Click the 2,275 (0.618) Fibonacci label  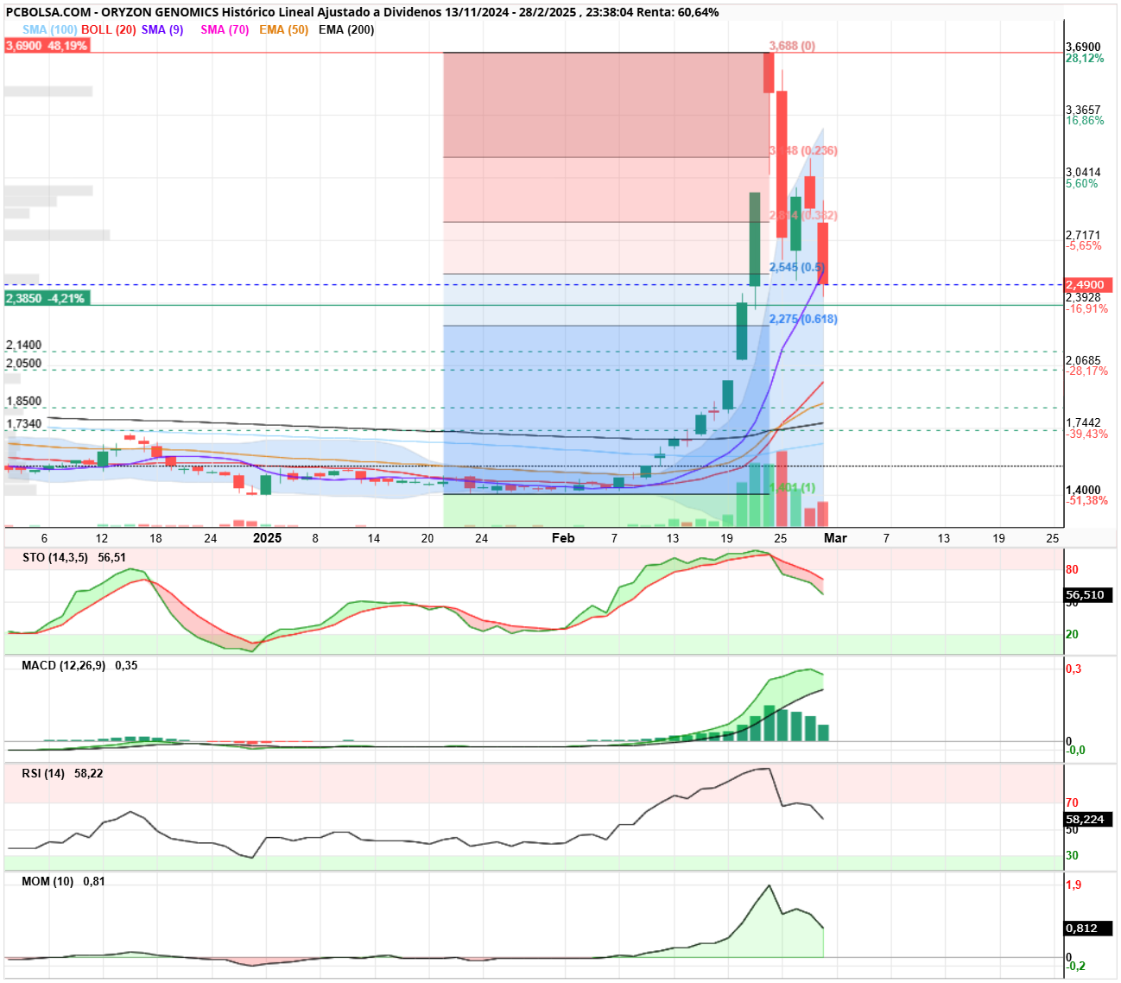[x=803, y=319]
